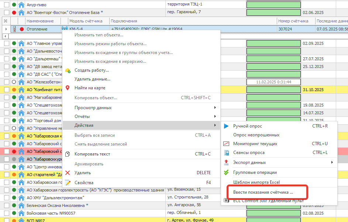The height and width of the screenshot is (222, 348).
Task: Select the checkbox for АО "Главное управ
Action: pyautogui.click(x=7, y=43)
